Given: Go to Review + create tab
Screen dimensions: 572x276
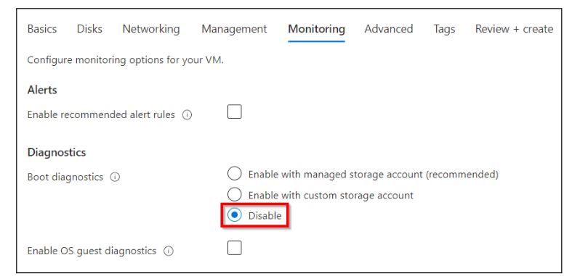Looking at the screenshot, I should tap(514, 29).
